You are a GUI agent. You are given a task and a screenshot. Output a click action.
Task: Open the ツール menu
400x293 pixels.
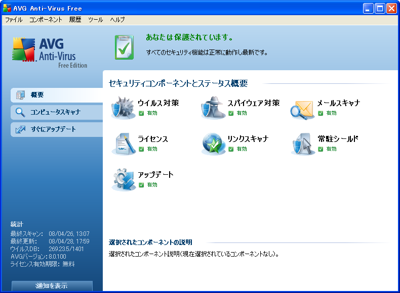point(96,20)
